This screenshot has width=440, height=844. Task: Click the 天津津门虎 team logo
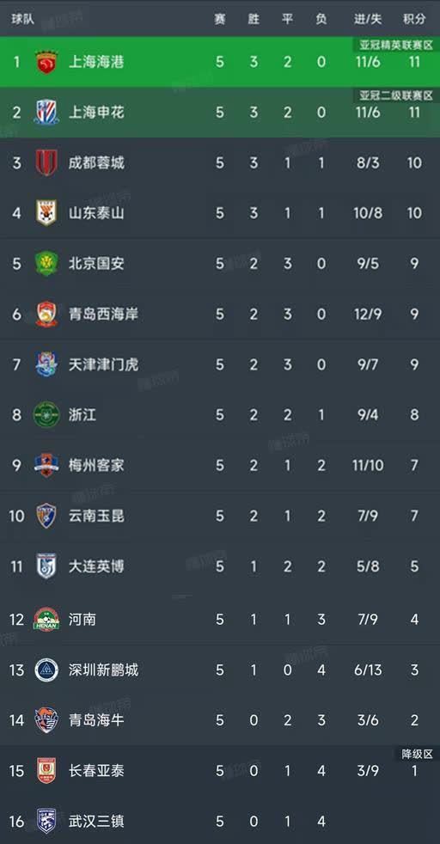coord(46,364)
